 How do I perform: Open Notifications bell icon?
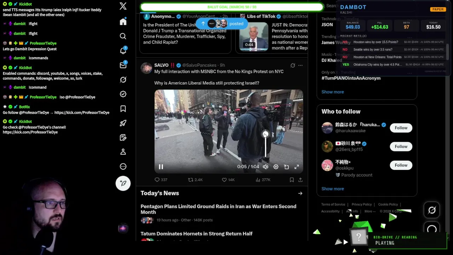[123, 51]
